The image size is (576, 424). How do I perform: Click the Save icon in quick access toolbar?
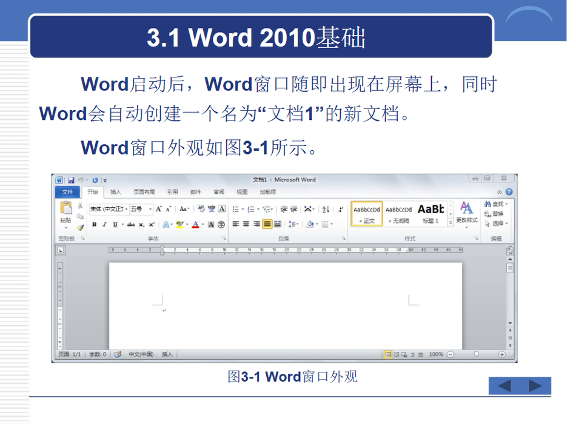pos(71,180)
